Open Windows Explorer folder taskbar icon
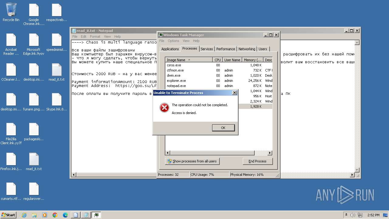 [34, 215]
